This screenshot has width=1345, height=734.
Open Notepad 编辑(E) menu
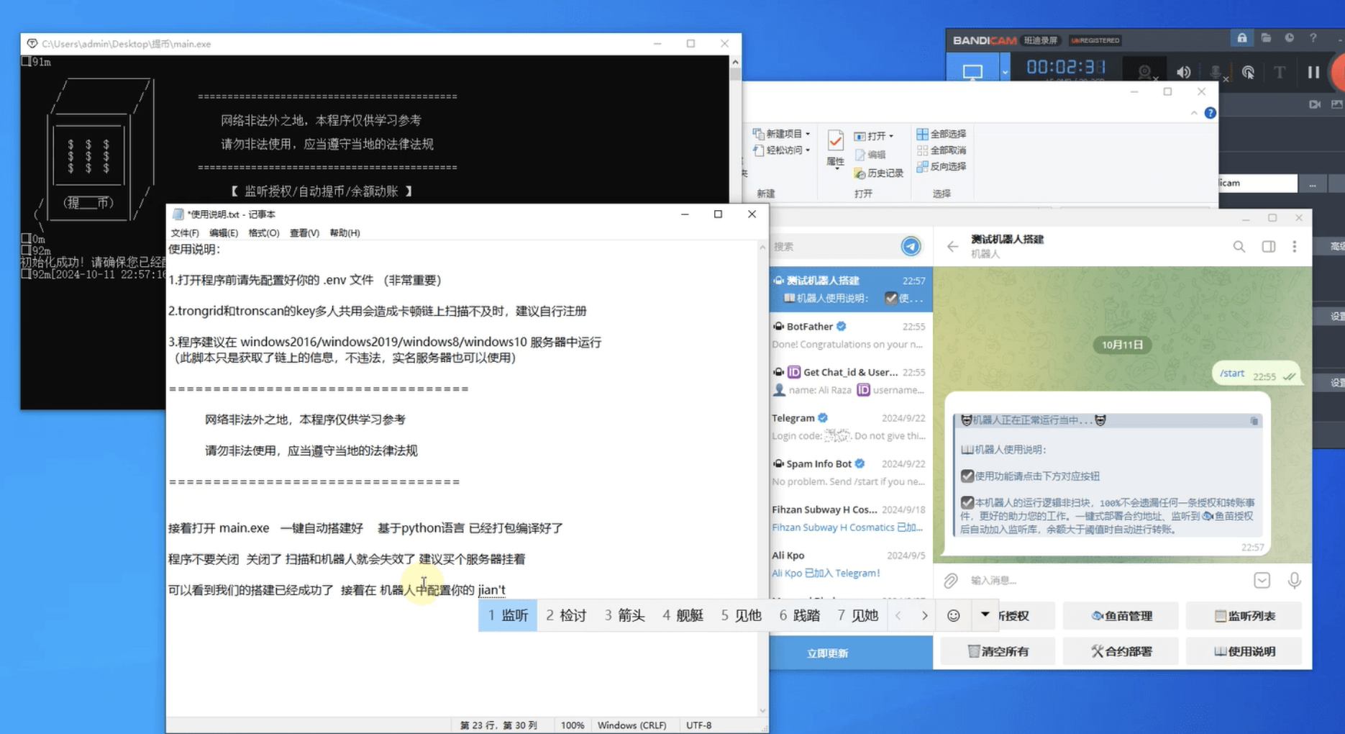pyautogui.click(x=224, y=233)
